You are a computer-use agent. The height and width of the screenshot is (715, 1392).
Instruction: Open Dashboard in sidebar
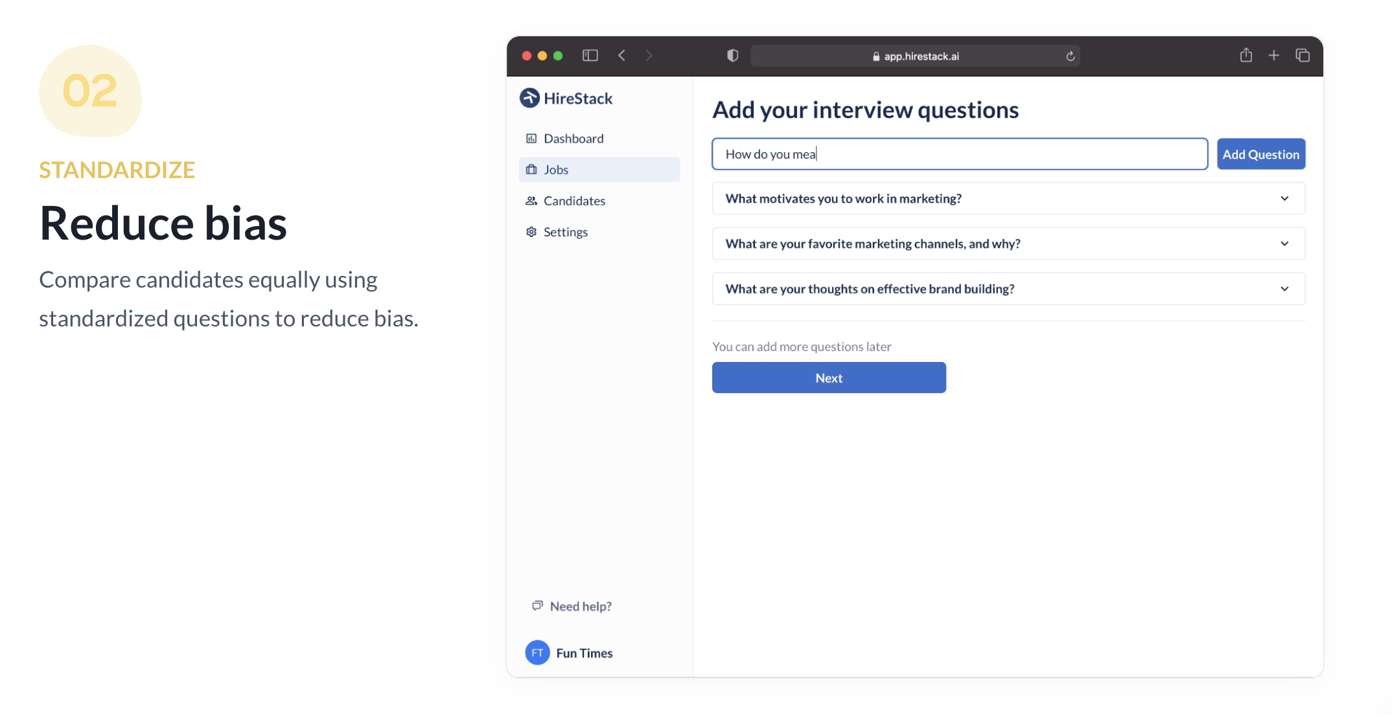(573, 139)
